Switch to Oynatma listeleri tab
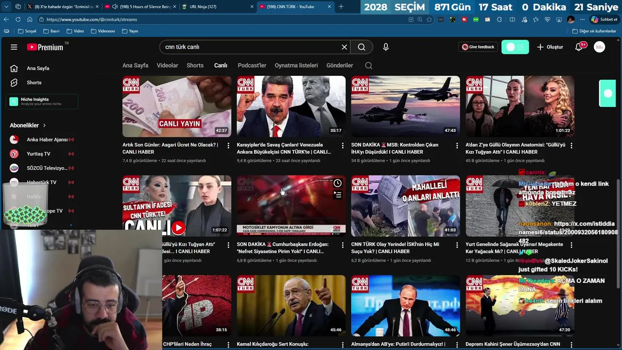The height and width of the screenshot is (350, 622). pos(296,66)
